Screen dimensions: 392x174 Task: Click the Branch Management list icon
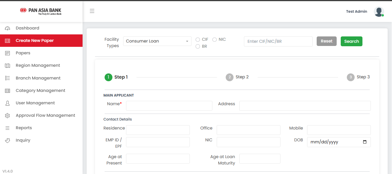click(8, 78)
